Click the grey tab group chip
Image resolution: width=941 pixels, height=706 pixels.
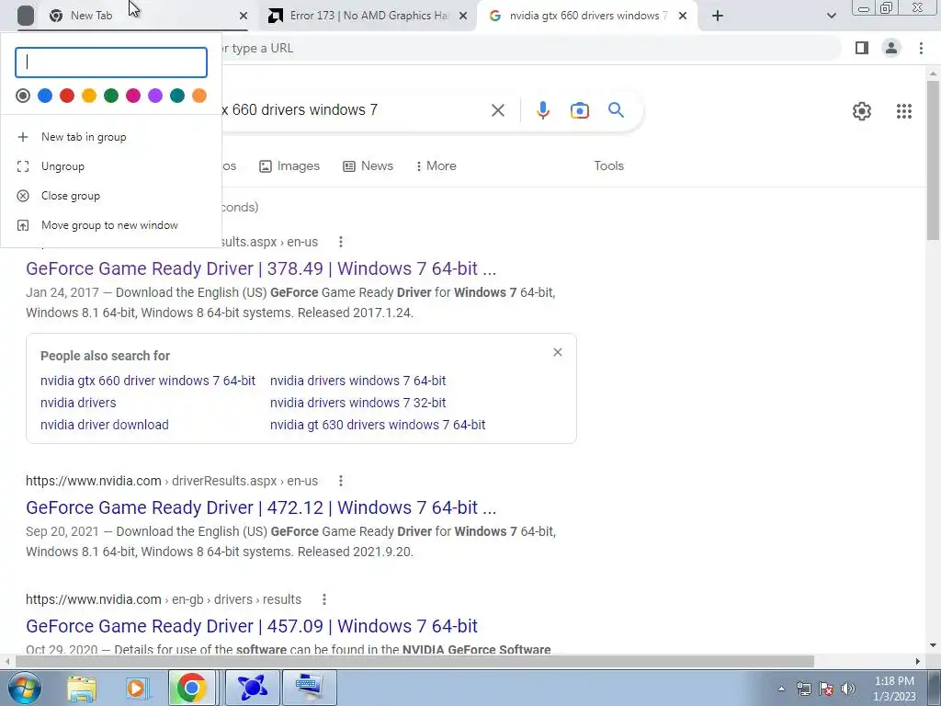(x=25, y=16)
